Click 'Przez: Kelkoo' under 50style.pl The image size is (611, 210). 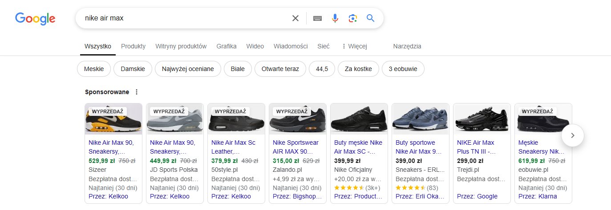(x=231, y=196)
